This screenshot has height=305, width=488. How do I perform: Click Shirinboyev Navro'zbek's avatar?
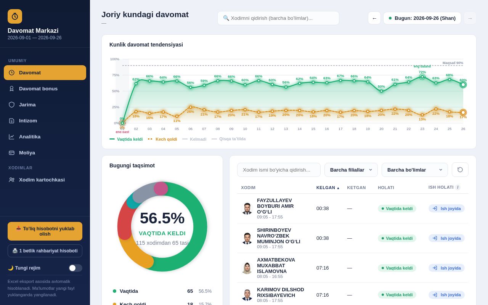point(247,238)
